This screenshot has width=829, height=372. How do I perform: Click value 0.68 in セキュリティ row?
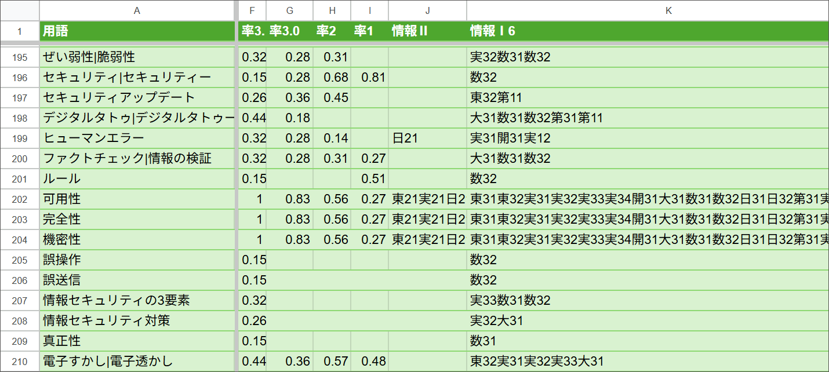tap(332, 77)
